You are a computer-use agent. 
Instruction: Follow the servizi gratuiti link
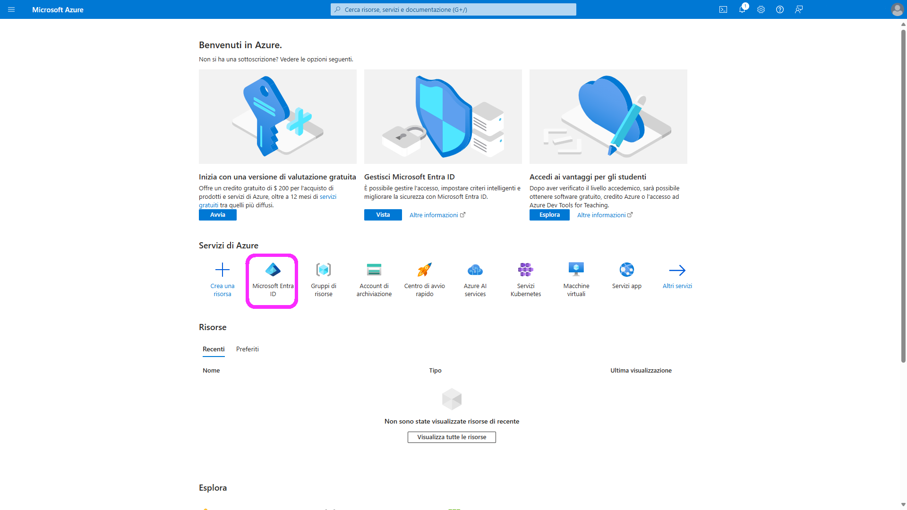point(328,197)
